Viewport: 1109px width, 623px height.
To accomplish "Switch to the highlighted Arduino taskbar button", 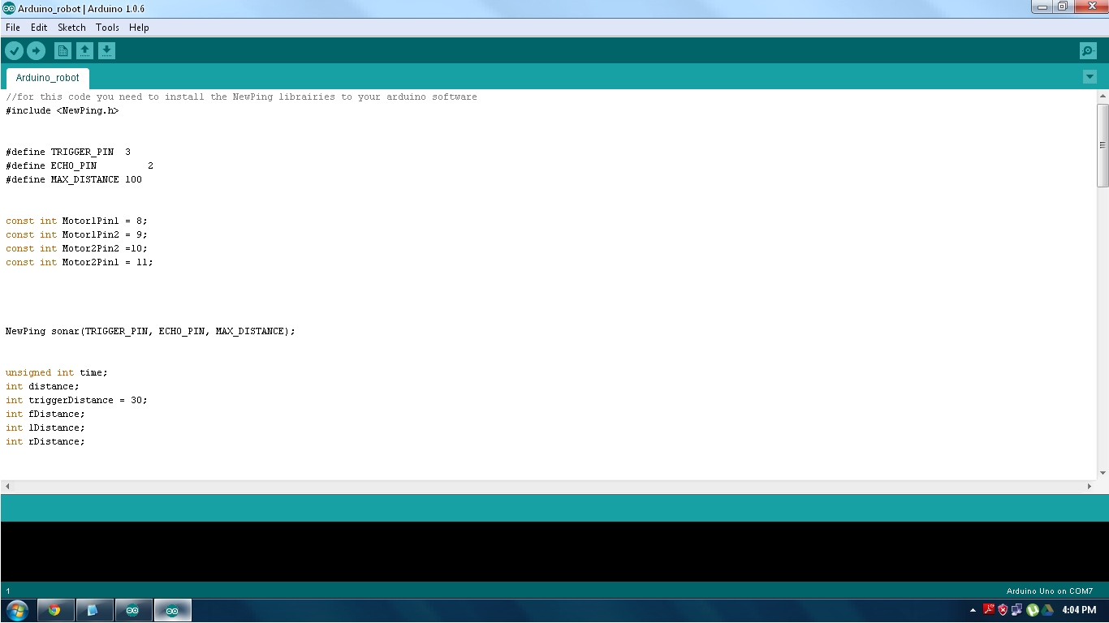I will [171, 610].
